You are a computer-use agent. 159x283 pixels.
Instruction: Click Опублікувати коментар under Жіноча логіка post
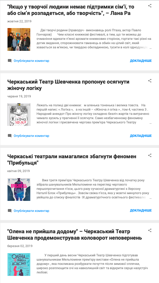point(31,136)
